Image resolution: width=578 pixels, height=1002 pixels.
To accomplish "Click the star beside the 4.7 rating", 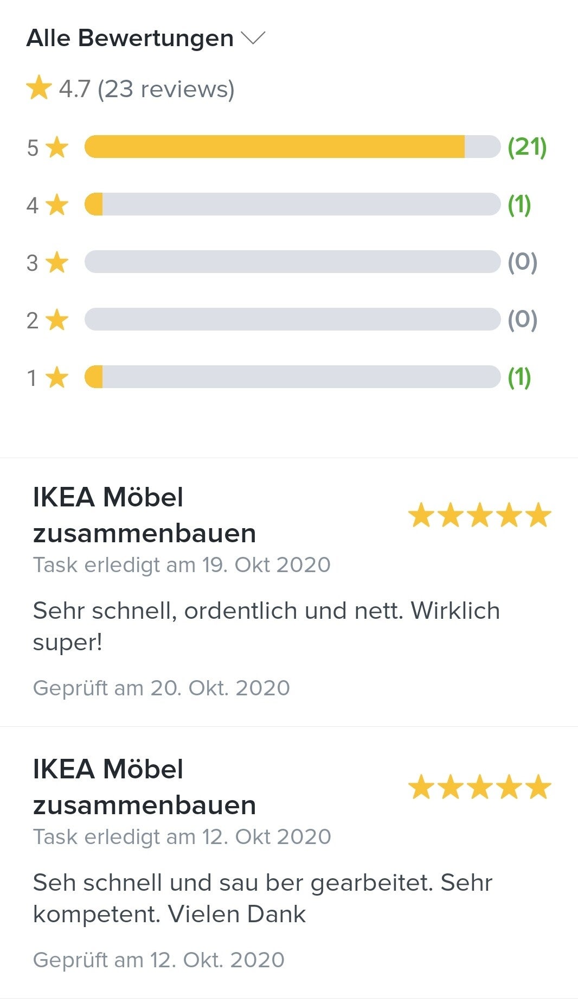I will [x=39, y=88].
